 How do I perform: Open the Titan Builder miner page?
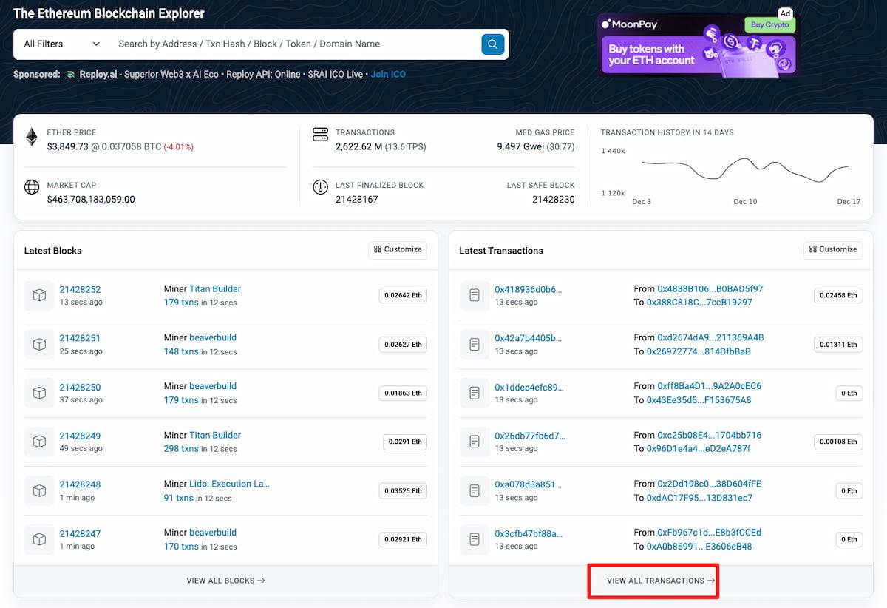tap(216, 288)
